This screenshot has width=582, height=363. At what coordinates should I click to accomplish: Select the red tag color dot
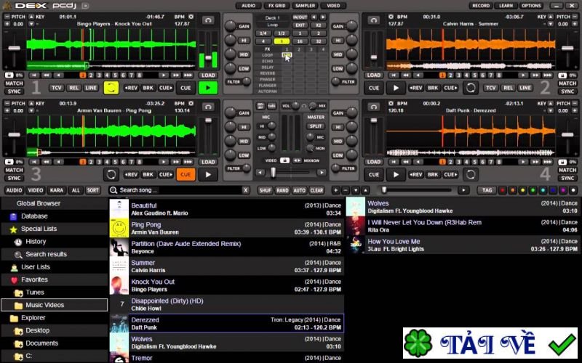pos(503,190)
